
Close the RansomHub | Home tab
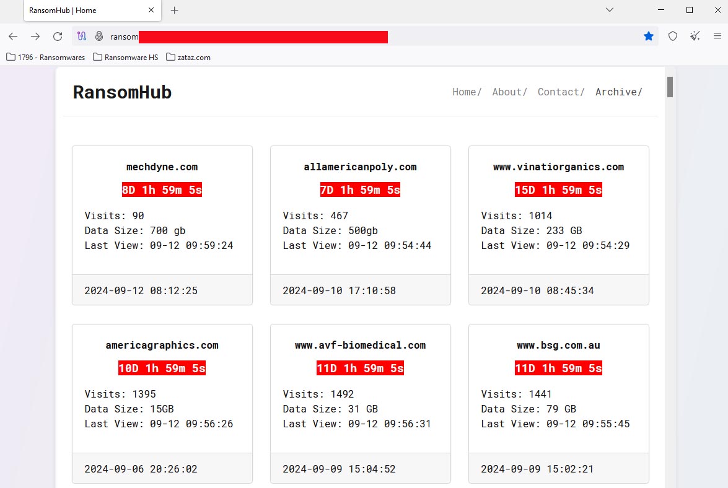coord(151,10)
